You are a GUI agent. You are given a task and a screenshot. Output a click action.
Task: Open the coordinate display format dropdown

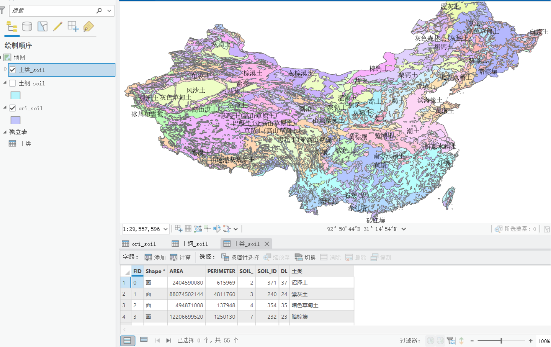404,229
